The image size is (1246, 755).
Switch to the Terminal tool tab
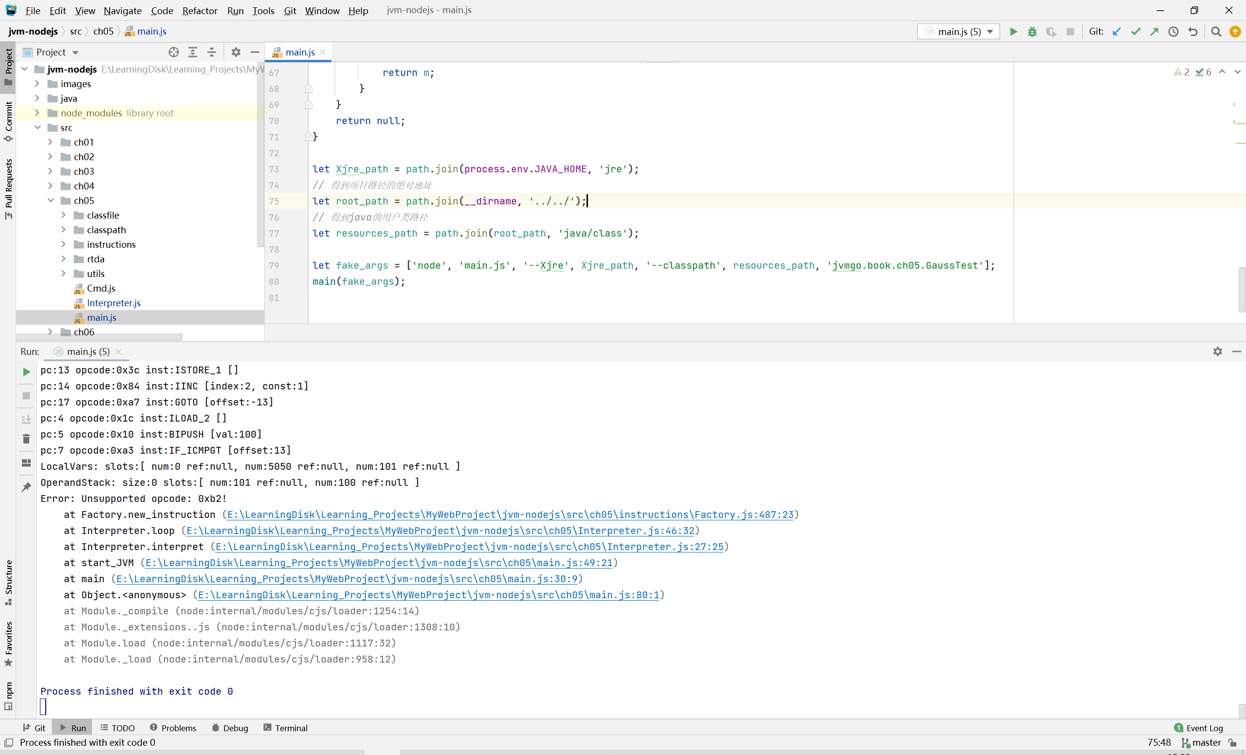[285, 728]
